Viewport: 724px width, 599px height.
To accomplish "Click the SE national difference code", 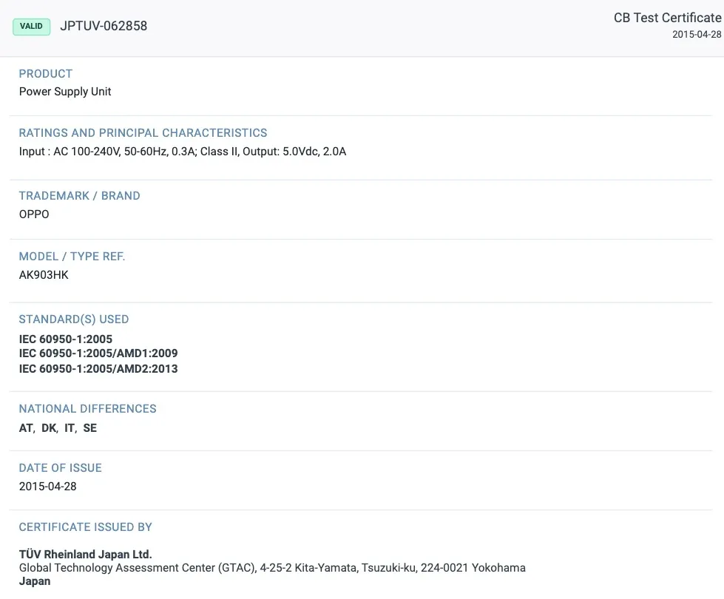I will point(90,428).
